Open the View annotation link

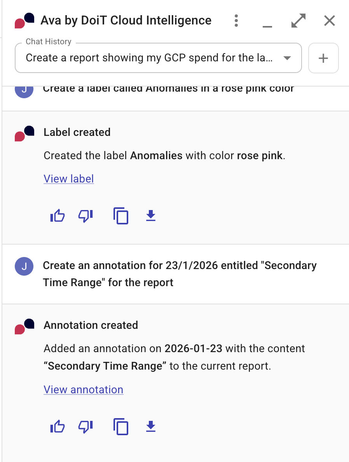click(83, 389)
